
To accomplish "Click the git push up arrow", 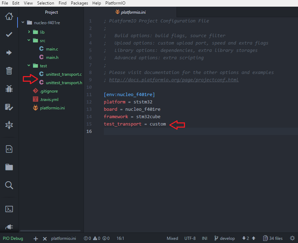I will click(x=253, y=238).
